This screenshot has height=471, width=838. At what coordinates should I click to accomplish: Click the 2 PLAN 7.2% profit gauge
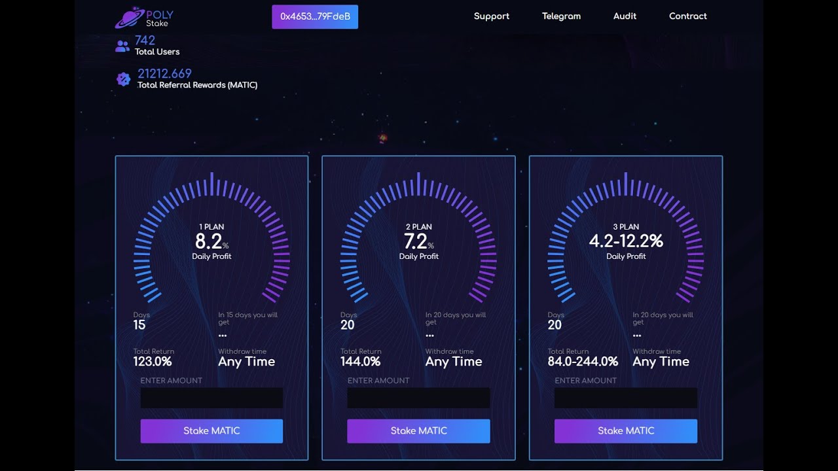point(418,238)
